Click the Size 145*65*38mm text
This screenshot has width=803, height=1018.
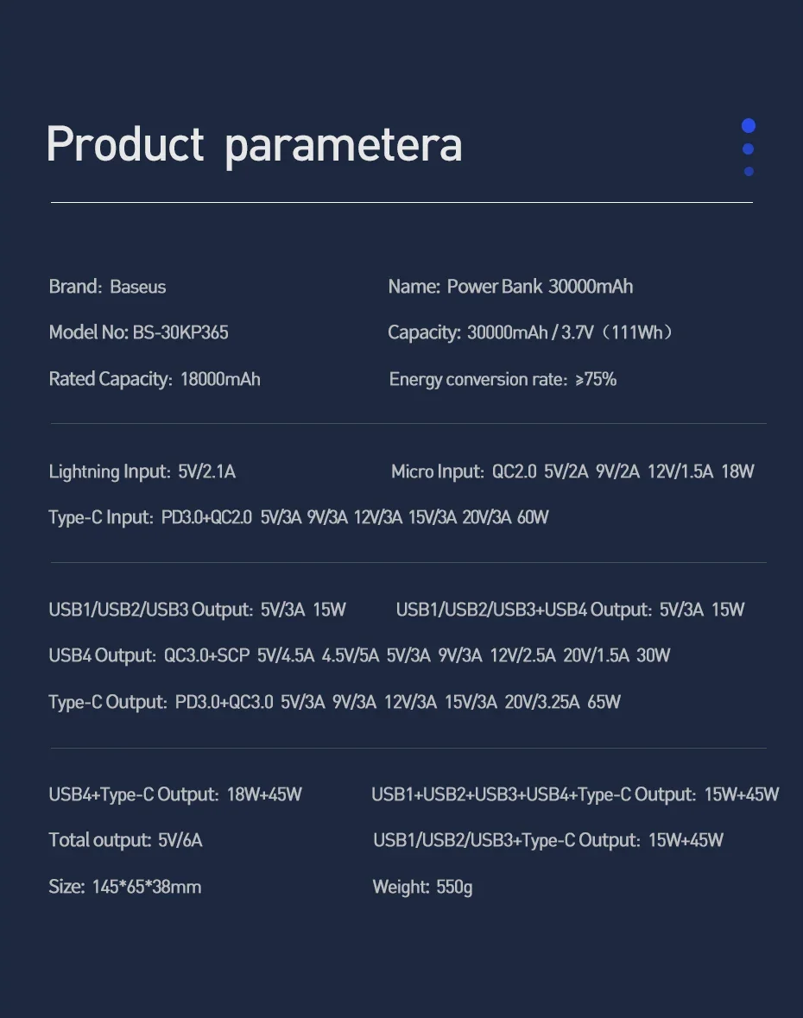pos(124,887)
